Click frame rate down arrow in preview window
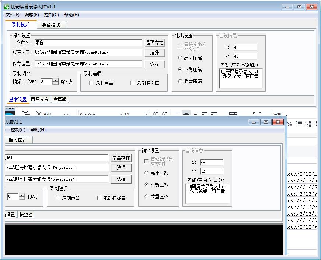The image size is (321, 260). tap(22, 198)
